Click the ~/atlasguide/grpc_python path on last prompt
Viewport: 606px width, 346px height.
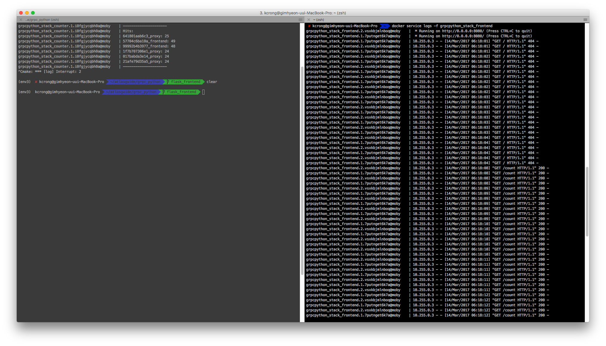pyautogui.click(x=131, y=92)
